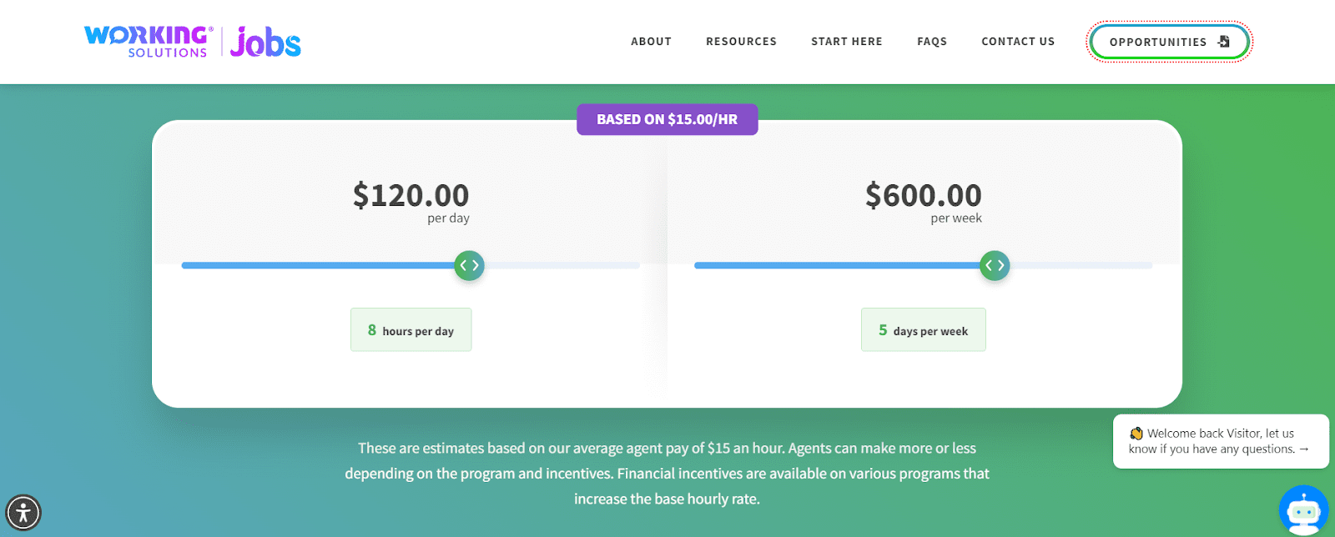Image resolution: width=1335 pixels, height=537 pixels.
Task: Click the 8 hours per day box
Action: (411, 330)
